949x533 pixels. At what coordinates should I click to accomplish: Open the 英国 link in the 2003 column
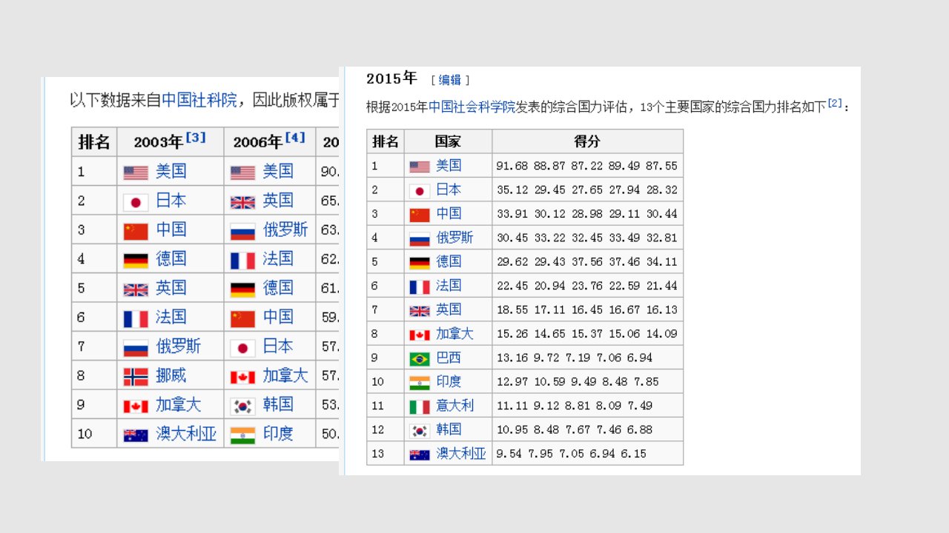pyautogui.click(x=171, y=289)
